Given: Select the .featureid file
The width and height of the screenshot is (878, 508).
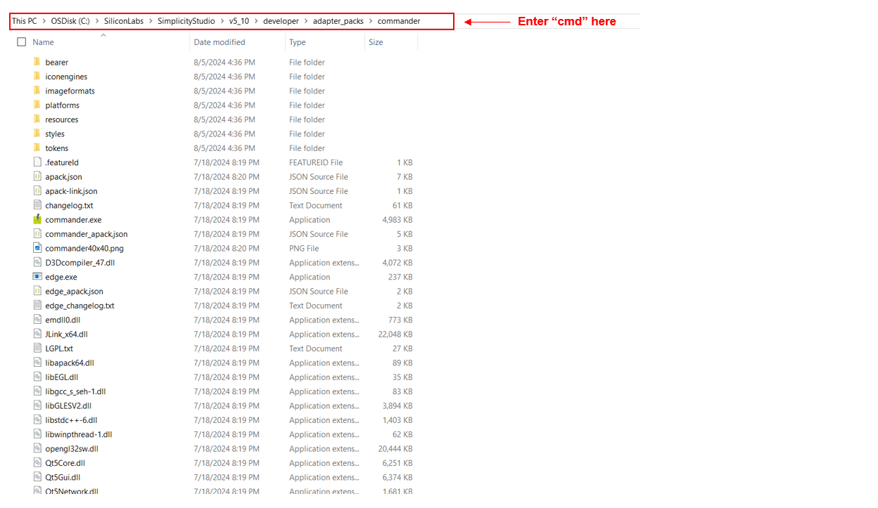Looking at the screenshot, I should (x=63, y=162).
